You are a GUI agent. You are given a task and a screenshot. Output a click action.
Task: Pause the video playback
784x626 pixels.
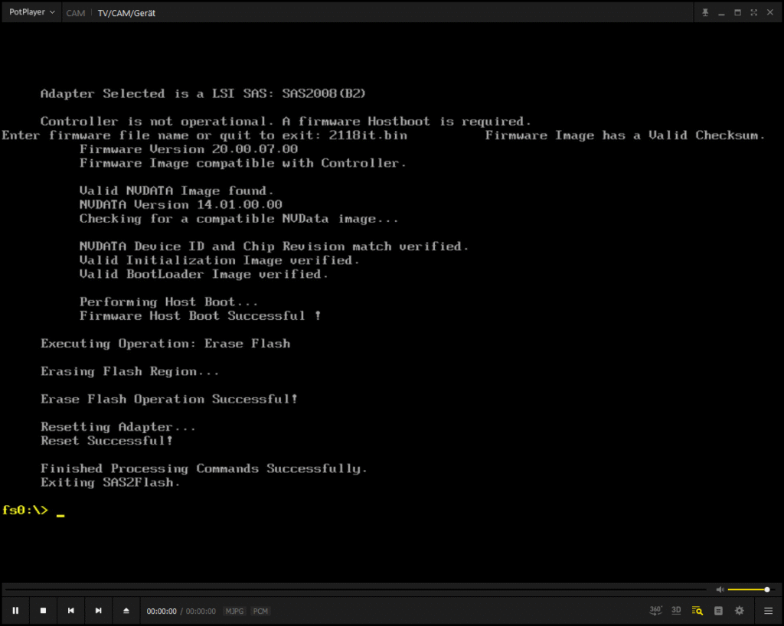(x=15, y=611)
